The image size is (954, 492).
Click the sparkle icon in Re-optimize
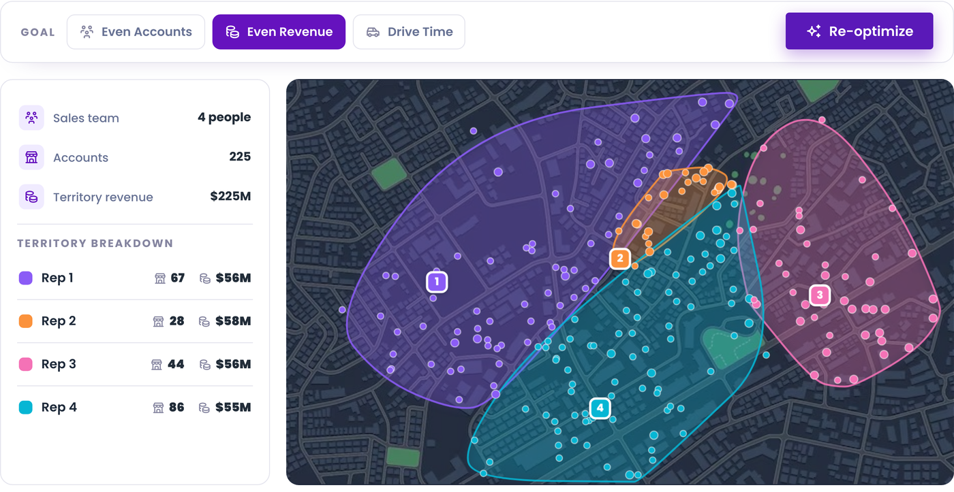[x=814, y=31]
